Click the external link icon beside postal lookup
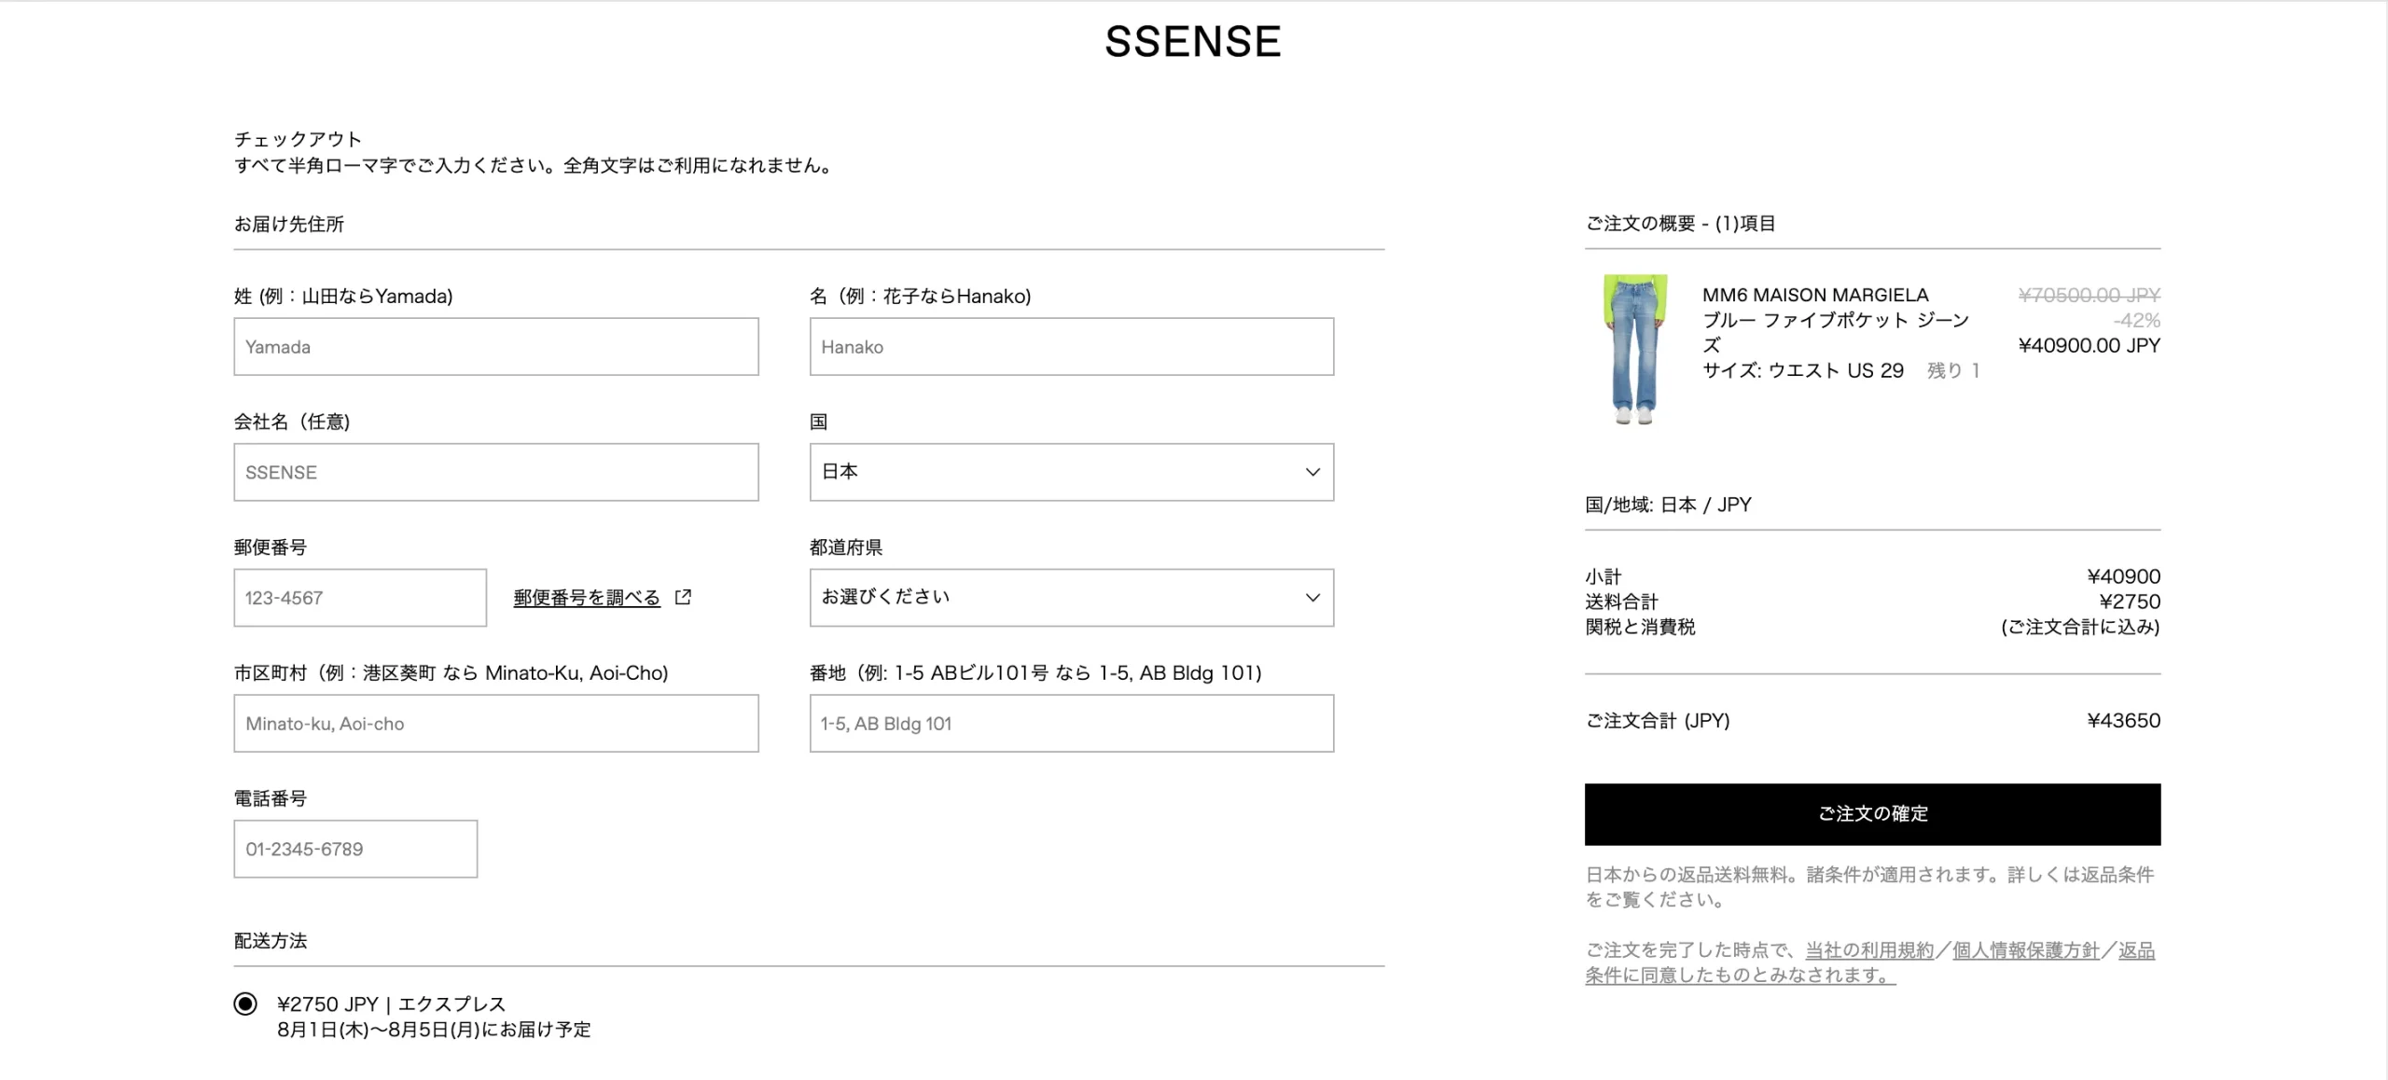Screen dimensions: 2388x1080 pyautogui.click(x=683, y=597)
